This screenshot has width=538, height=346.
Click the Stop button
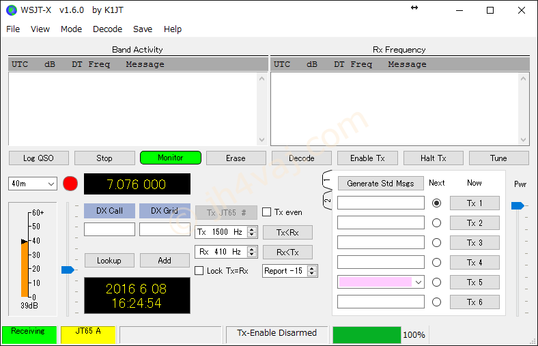(x=104, y=158)
